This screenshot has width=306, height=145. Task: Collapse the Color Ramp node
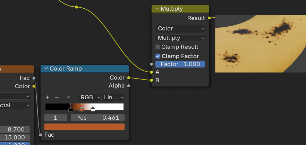click(46, 69)
